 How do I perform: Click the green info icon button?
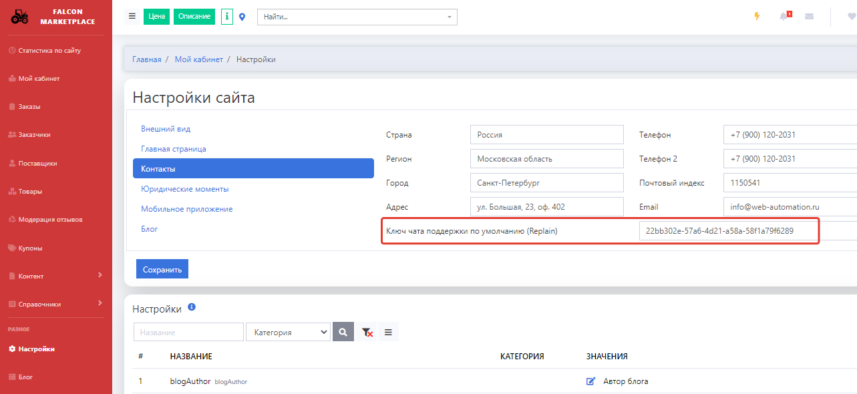[227, 17]
